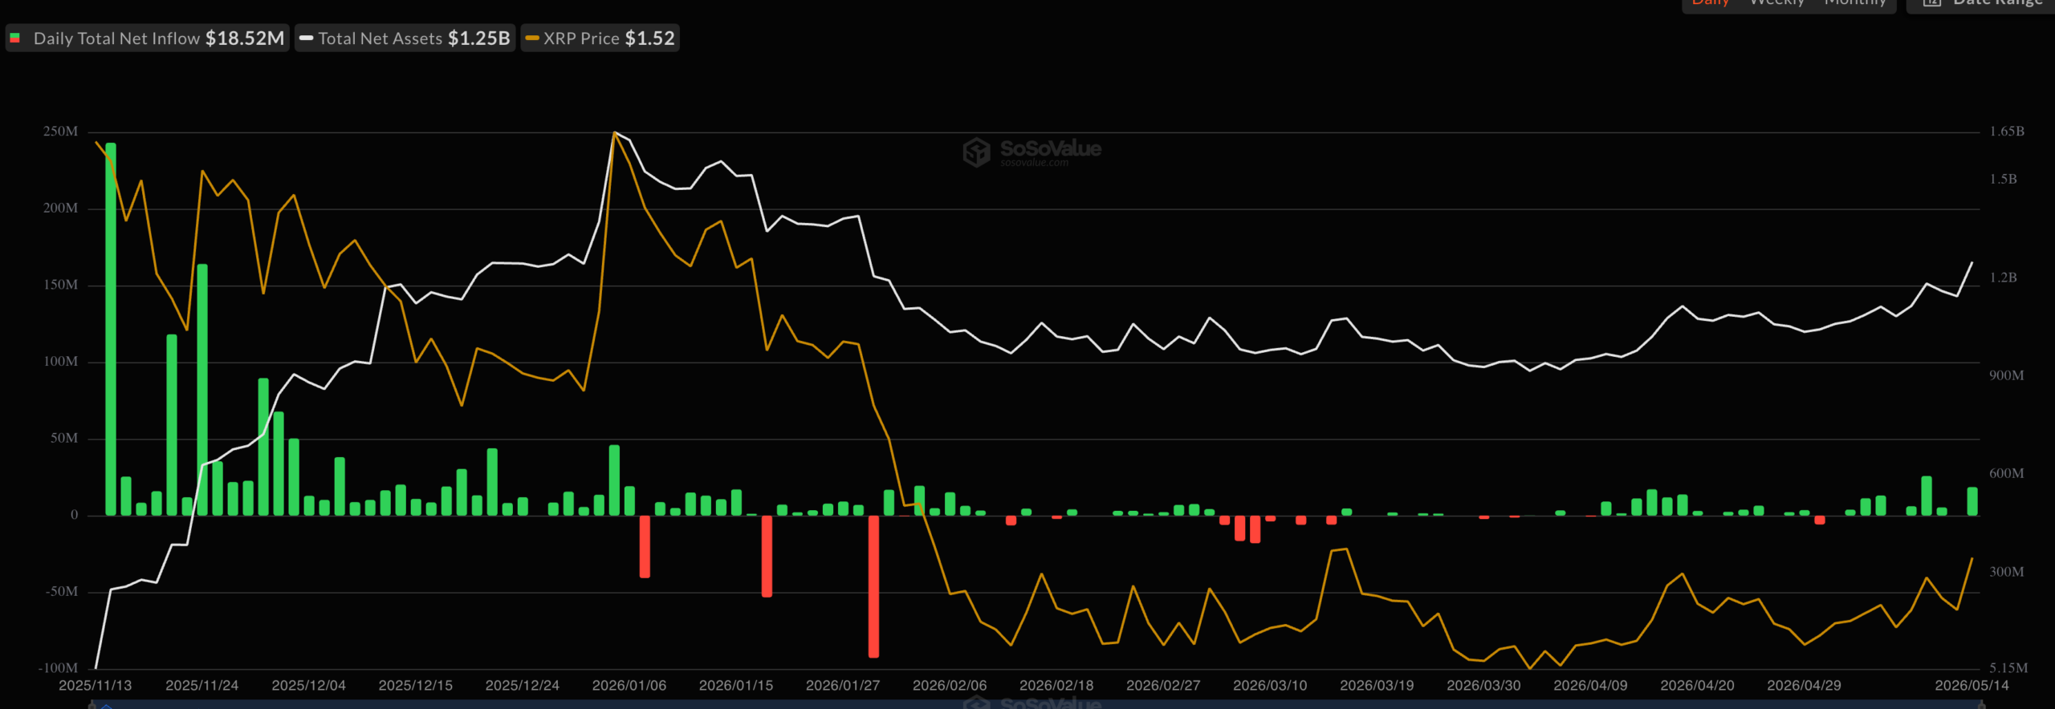Click the "2025/12/04" date label
Screen dimensions: 2055x709
pyautogui.click(x=309, y=686)
